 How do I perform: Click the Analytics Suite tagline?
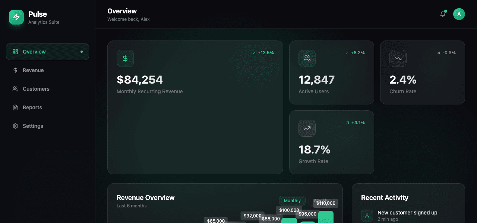[44, 22]
